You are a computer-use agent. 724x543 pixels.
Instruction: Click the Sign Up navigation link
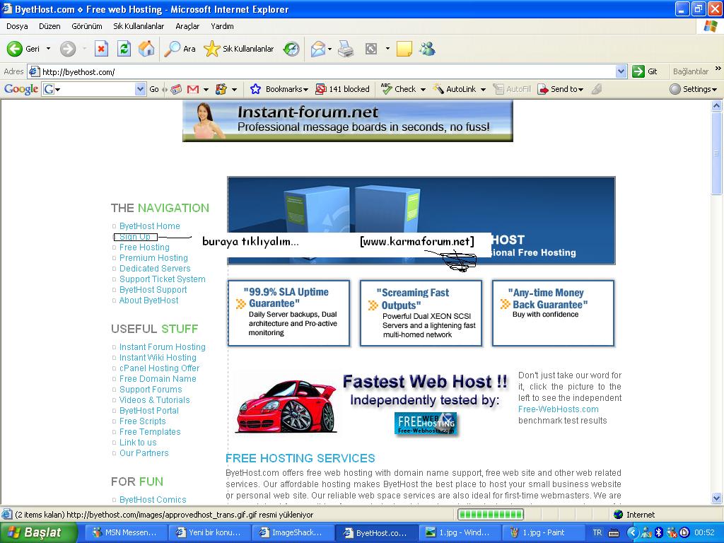click(x=135, y=237)
